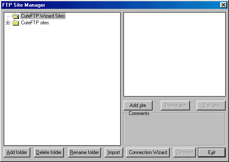Viewport: 229px width, 162px height.
Task: Click the Rename folder button
Action: coord(84,152)
